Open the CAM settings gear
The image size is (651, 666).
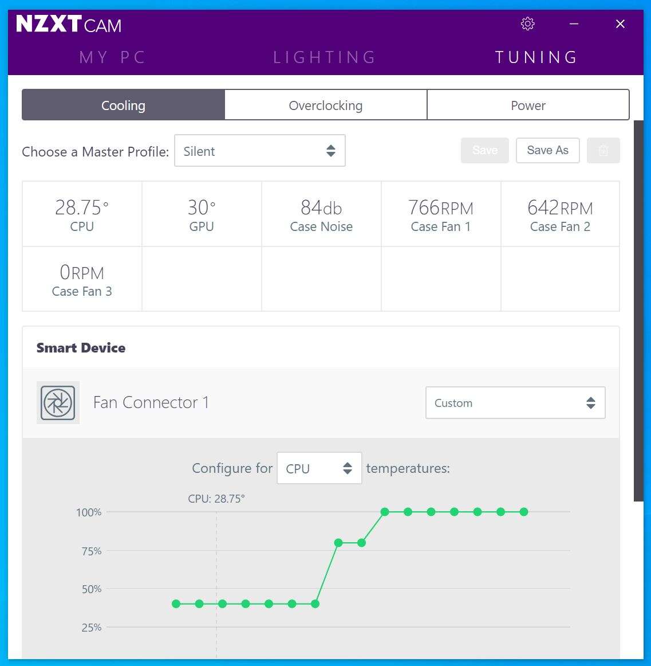pyautogui.click(x=527, y=24)
